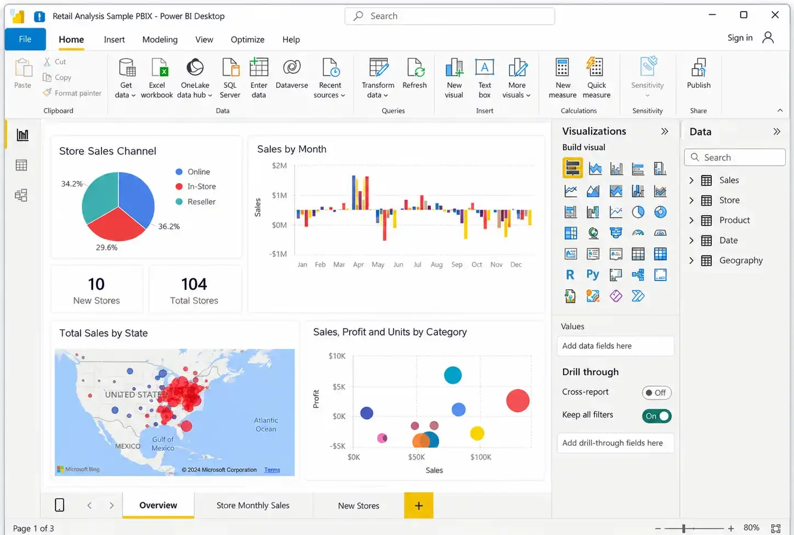Open the Terms link on the map
794x535 pixels.
pyautogui.click(x=272, y=470)
